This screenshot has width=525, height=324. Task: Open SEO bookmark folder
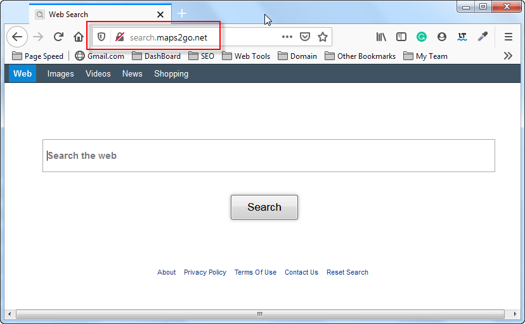pos(201,56)
